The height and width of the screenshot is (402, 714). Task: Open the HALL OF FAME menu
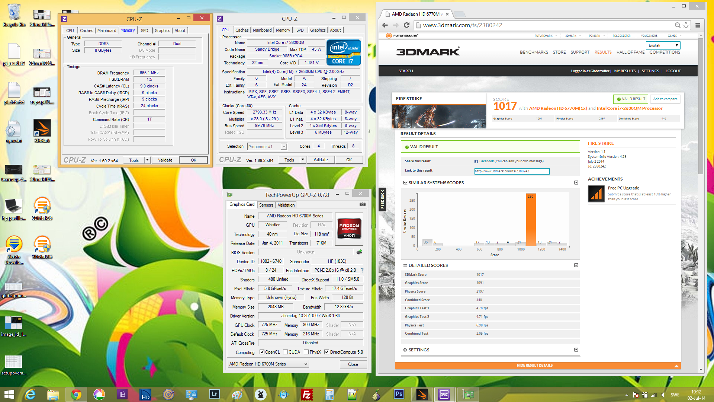(630, 52)
